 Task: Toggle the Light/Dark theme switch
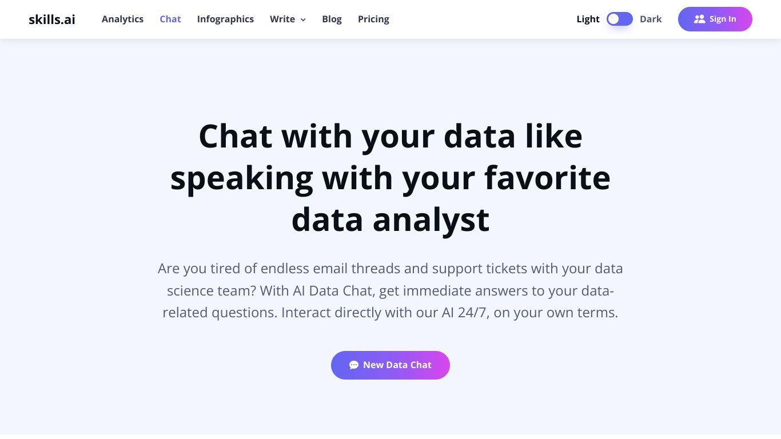(620, 19)
